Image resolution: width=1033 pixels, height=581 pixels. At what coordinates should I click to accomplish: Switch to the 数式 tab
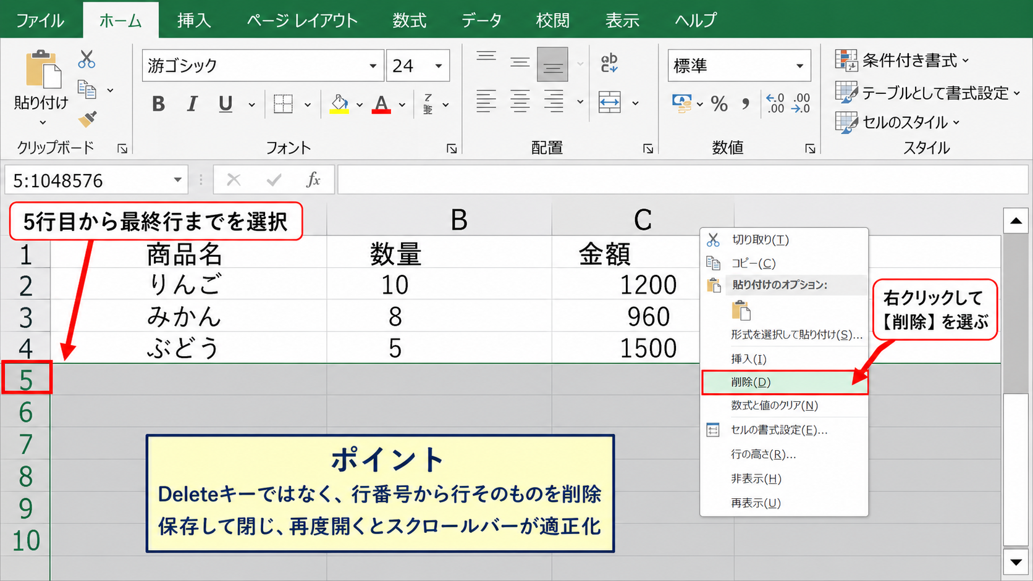coord(409,20)
